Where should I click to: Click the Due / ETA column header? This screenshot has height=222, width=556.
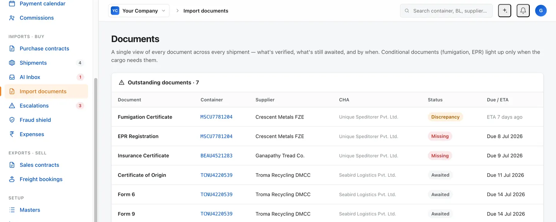click(x=498, y=100)
